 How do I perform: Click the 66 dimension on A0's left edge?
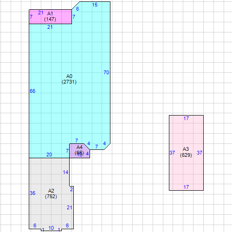click(32, 91)
